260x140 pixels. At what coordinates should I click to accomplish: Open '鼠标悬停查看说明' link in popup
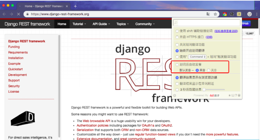coord(226,31)
